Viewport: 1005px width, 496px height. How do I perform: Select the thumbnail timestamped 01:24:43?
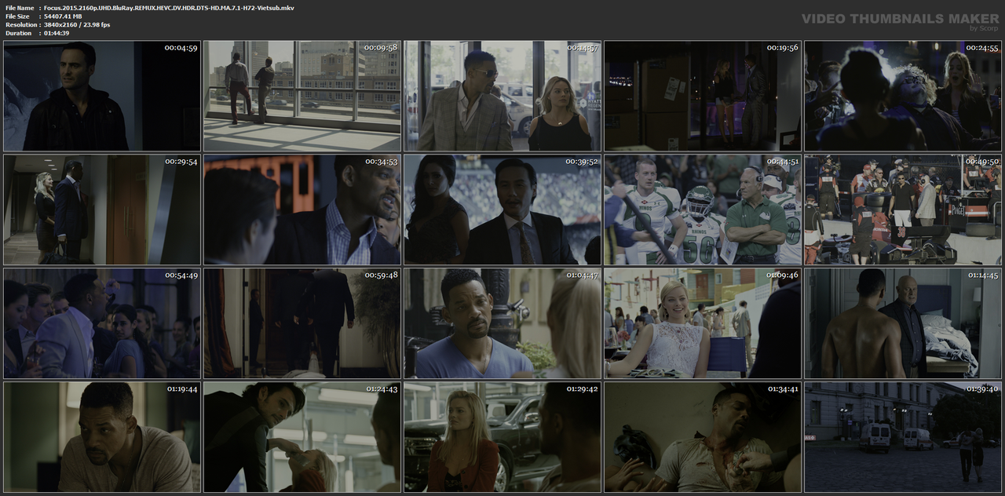302,437
